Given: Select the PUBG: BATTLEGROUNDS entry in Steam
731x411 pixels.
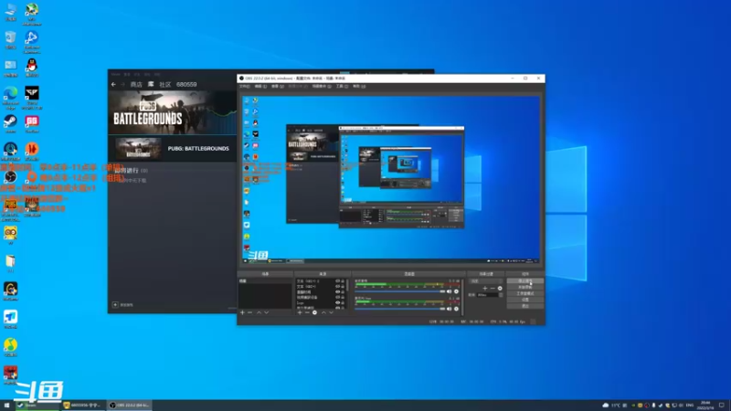Looking at the screenshot, I should click(x=173, y=149).
